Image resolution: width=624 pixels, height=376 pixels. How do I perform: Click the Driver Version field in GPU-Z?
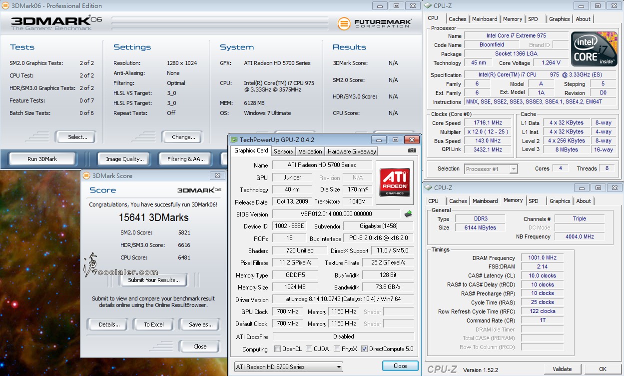[x=343, y=299]
